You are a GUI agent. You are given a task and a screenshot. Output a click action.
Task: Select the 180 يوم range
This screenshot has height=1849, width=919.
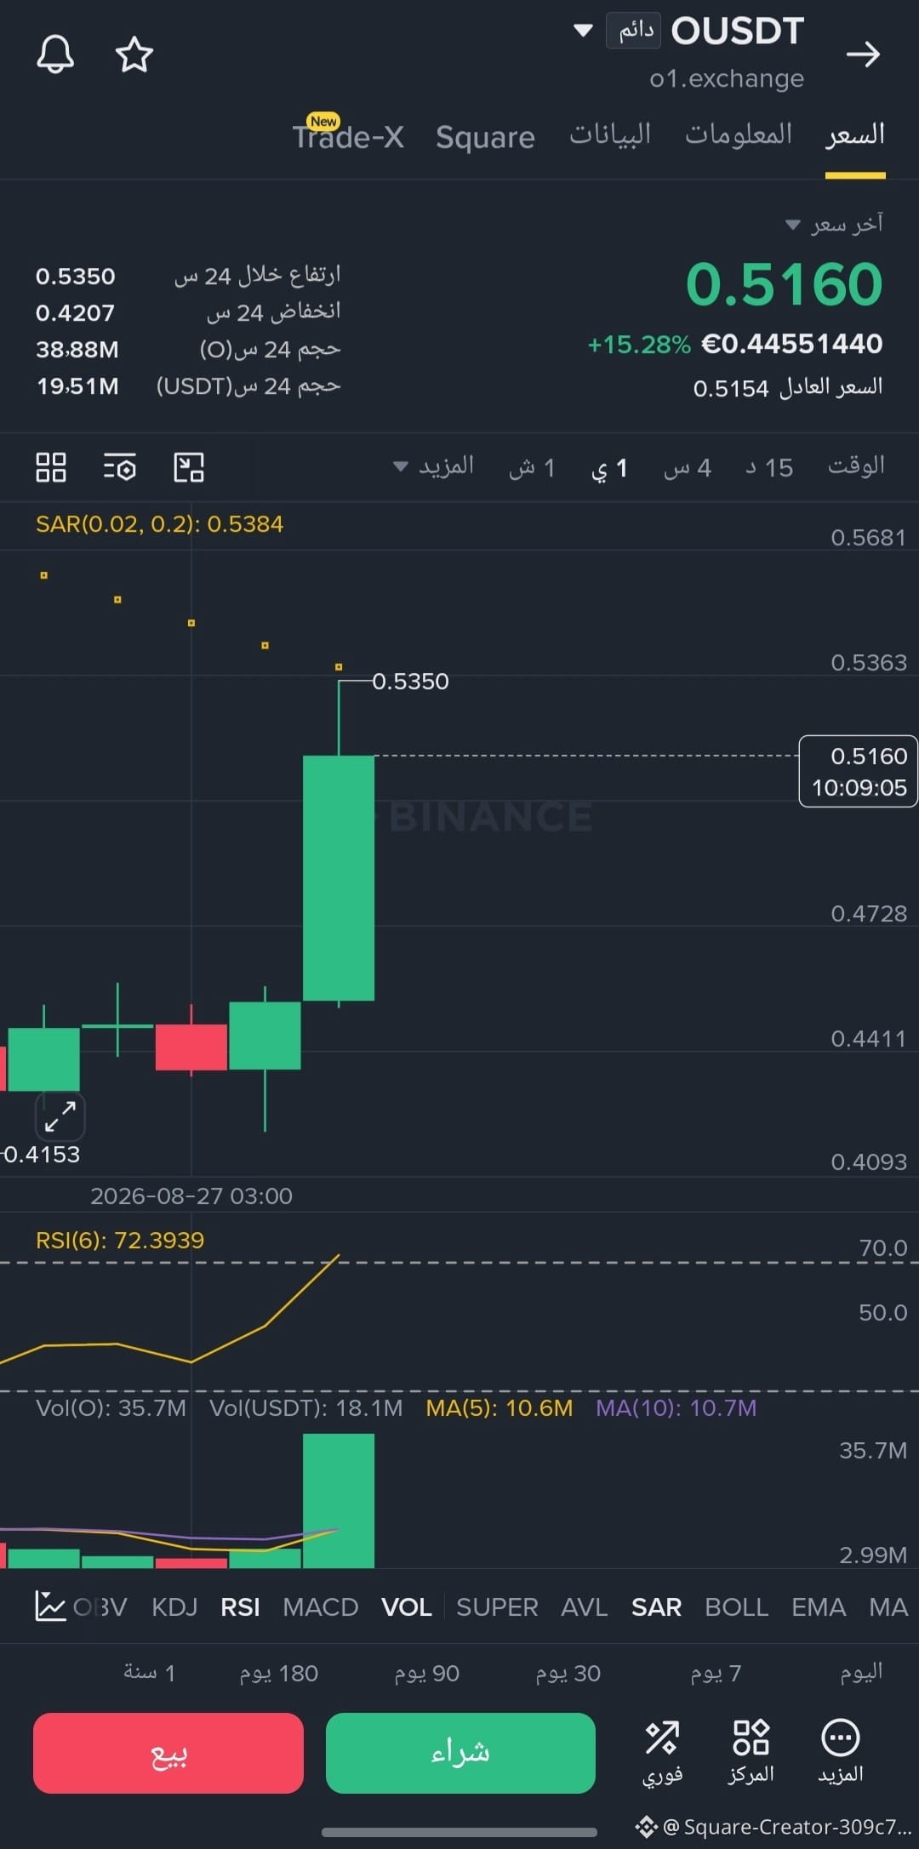tap(278, 1673)
